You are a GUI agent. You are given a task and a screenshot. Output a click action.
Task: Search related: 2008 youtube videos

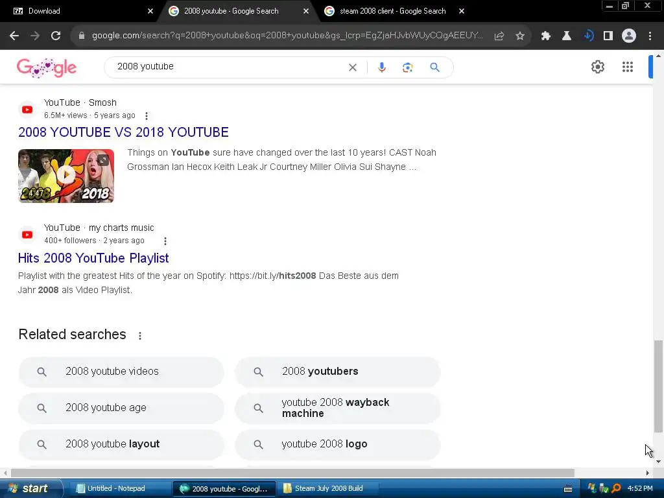point(121,372)
